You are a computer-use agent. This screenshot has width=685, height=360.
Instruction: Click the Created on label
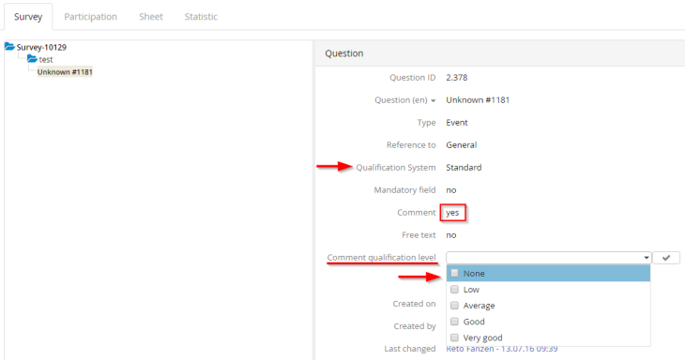pos(414,304)
